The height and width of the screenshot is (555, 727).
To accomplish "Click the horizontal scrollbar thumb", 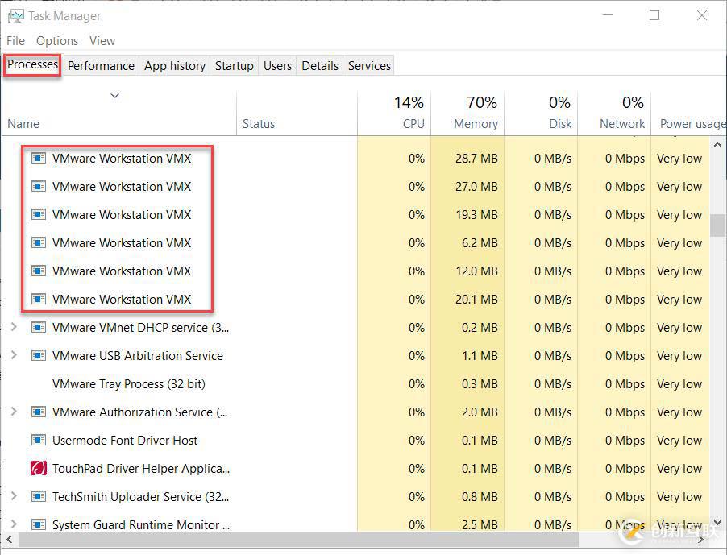I will (298, 539).
